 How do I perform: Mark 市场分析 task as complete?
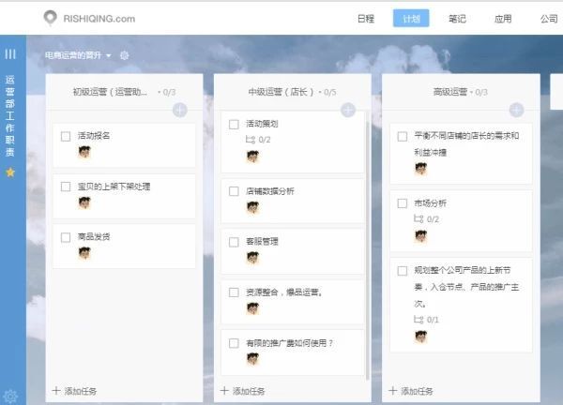402,202
